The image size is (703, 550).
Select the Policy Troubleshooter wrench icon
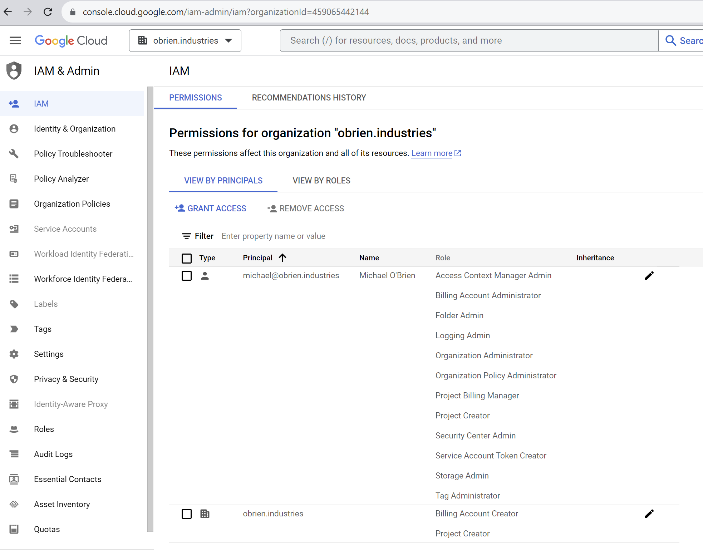click(x=14, y=154)
